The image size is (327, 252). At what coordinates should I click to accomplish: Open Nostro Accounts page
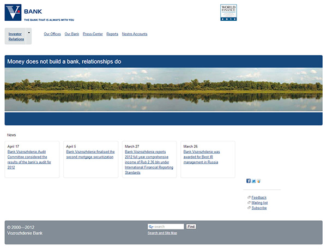tap(135, 34)
